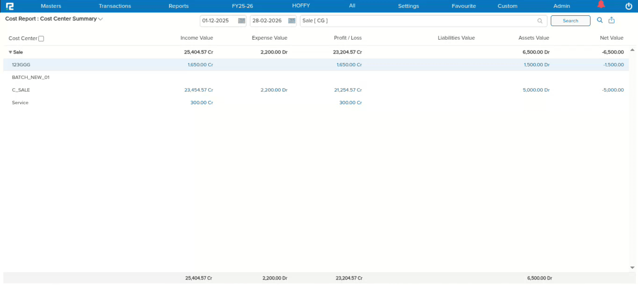The image size is (638, 285).
Task: Click the scrollbar down arrow
Action: pyautogui.click(x=632, y=267)
